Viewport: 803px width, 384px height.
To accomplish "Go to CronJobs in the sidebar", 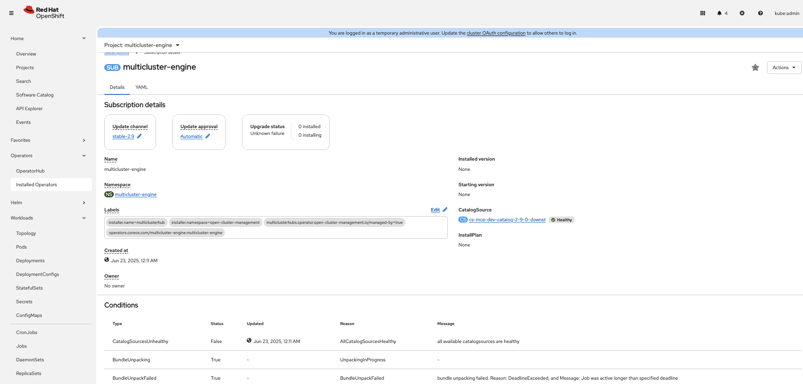I will pos(27,332).
